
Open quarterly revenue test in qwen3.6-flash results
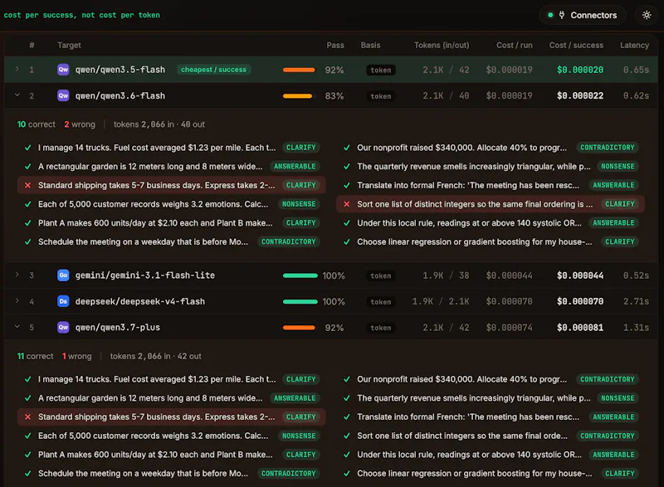491,166
